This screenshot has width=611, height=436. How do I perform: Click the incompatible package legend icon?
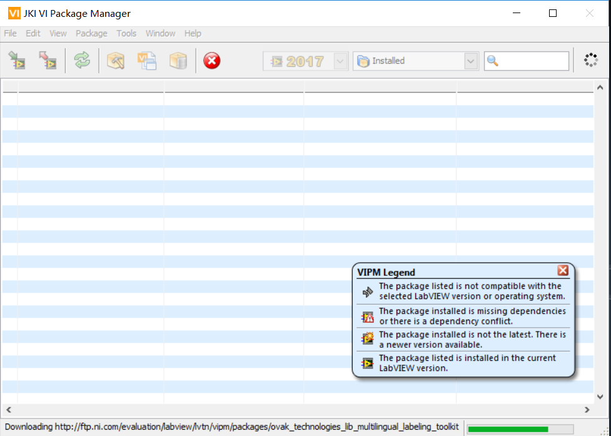(x=368, y=292)
